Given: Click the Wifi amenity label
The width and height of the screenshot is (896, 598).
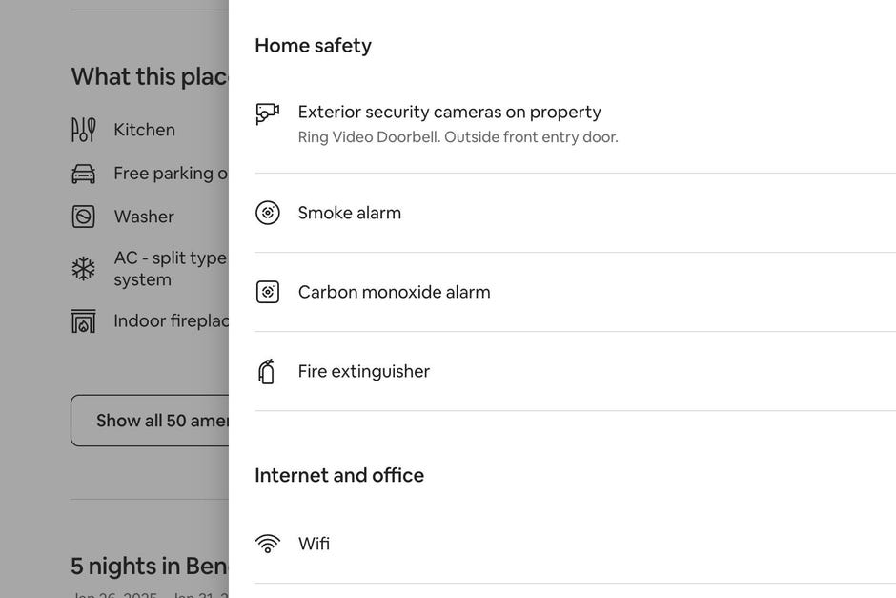Looking at the screenshot, I should (314, 543).
